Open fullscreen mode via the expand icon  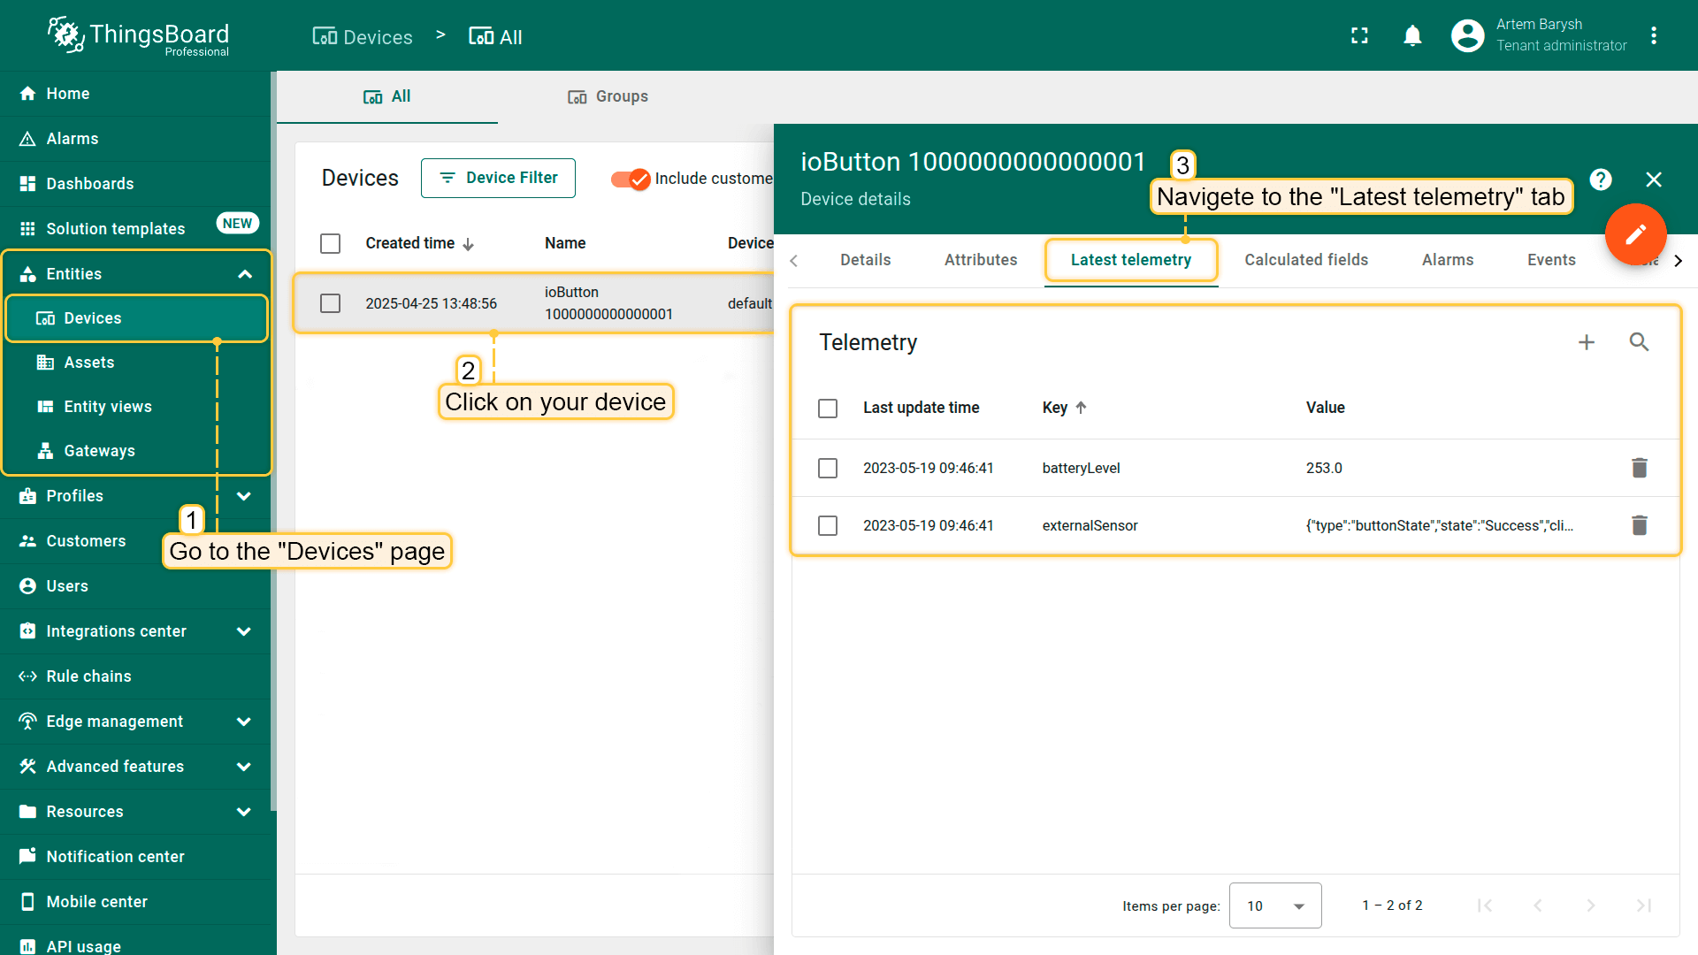click(1359, 35)
